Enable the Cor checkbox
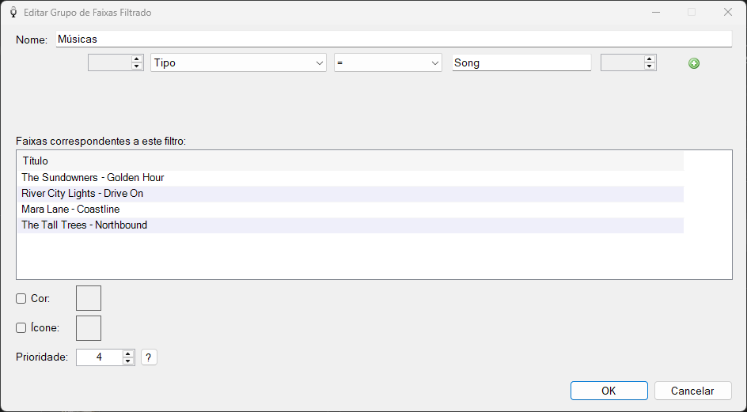This screenshot has width=747, height=412. [x=21, y=299]
